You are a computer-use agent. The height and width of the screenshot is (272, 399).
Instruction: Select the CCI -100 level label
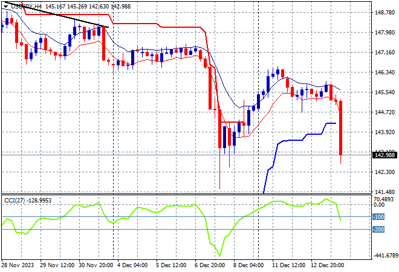tap(378, 217)
